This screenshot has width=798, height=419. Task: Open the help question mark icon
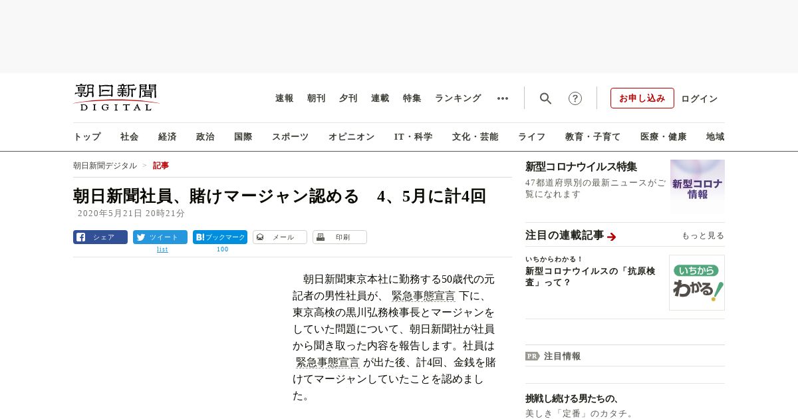(x=575, y=98)
